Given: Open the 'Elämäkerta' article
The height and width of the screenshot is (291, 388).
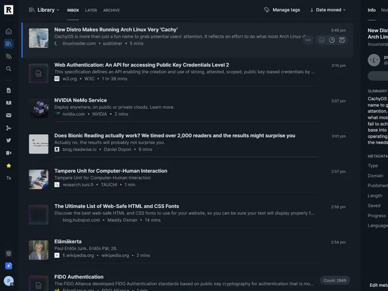Looking at the screenshot, I should pyautogui.click(x=68, y=242).
